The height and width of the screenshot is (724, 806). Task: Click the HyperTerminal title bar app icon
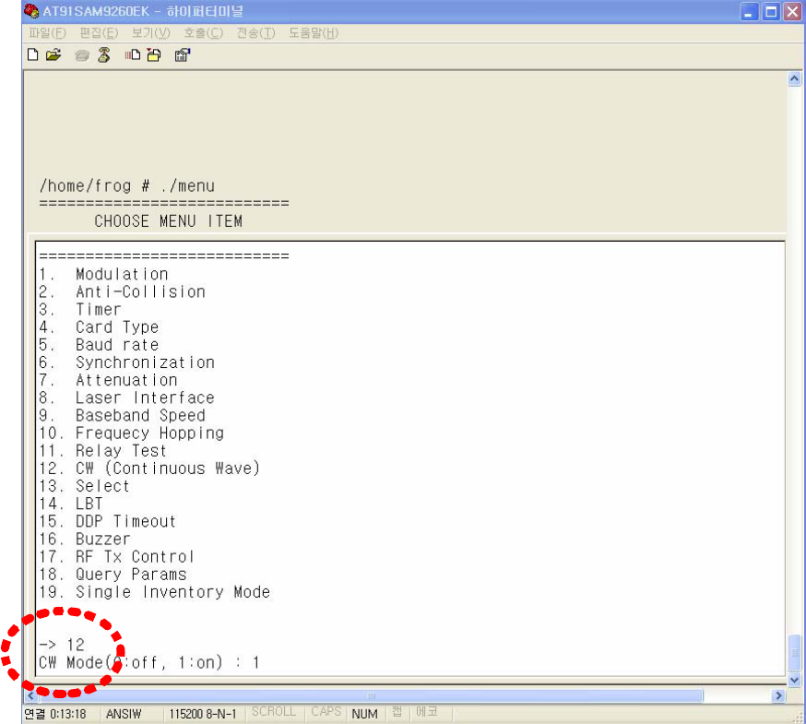point(31,11)
